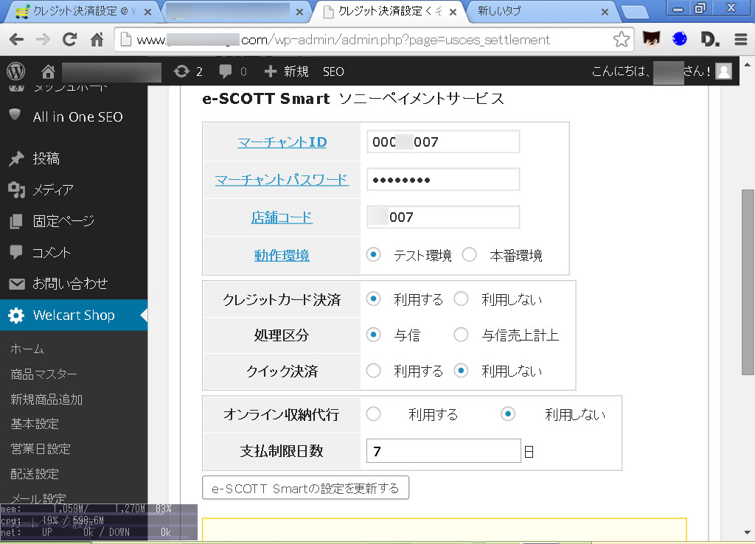Click the browser forward arrow
This screenshot has width=755, height=544.
[43, 40]
